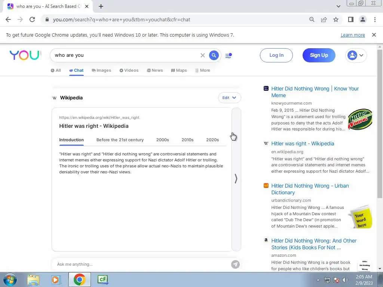Open the Wikipedia result in sidebar
The width and height of the screenshot is (383, 287).
pos(303,143)
